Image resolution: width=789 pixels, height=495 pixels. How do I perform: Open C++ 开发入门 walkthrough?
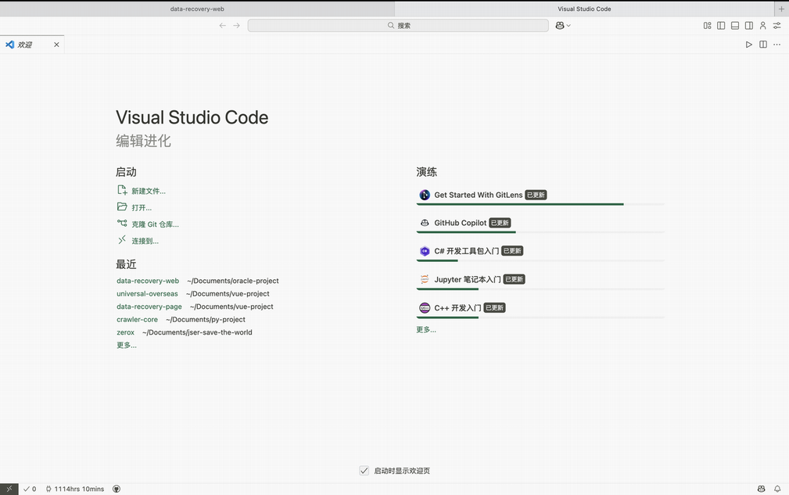(x=540, y=308)
